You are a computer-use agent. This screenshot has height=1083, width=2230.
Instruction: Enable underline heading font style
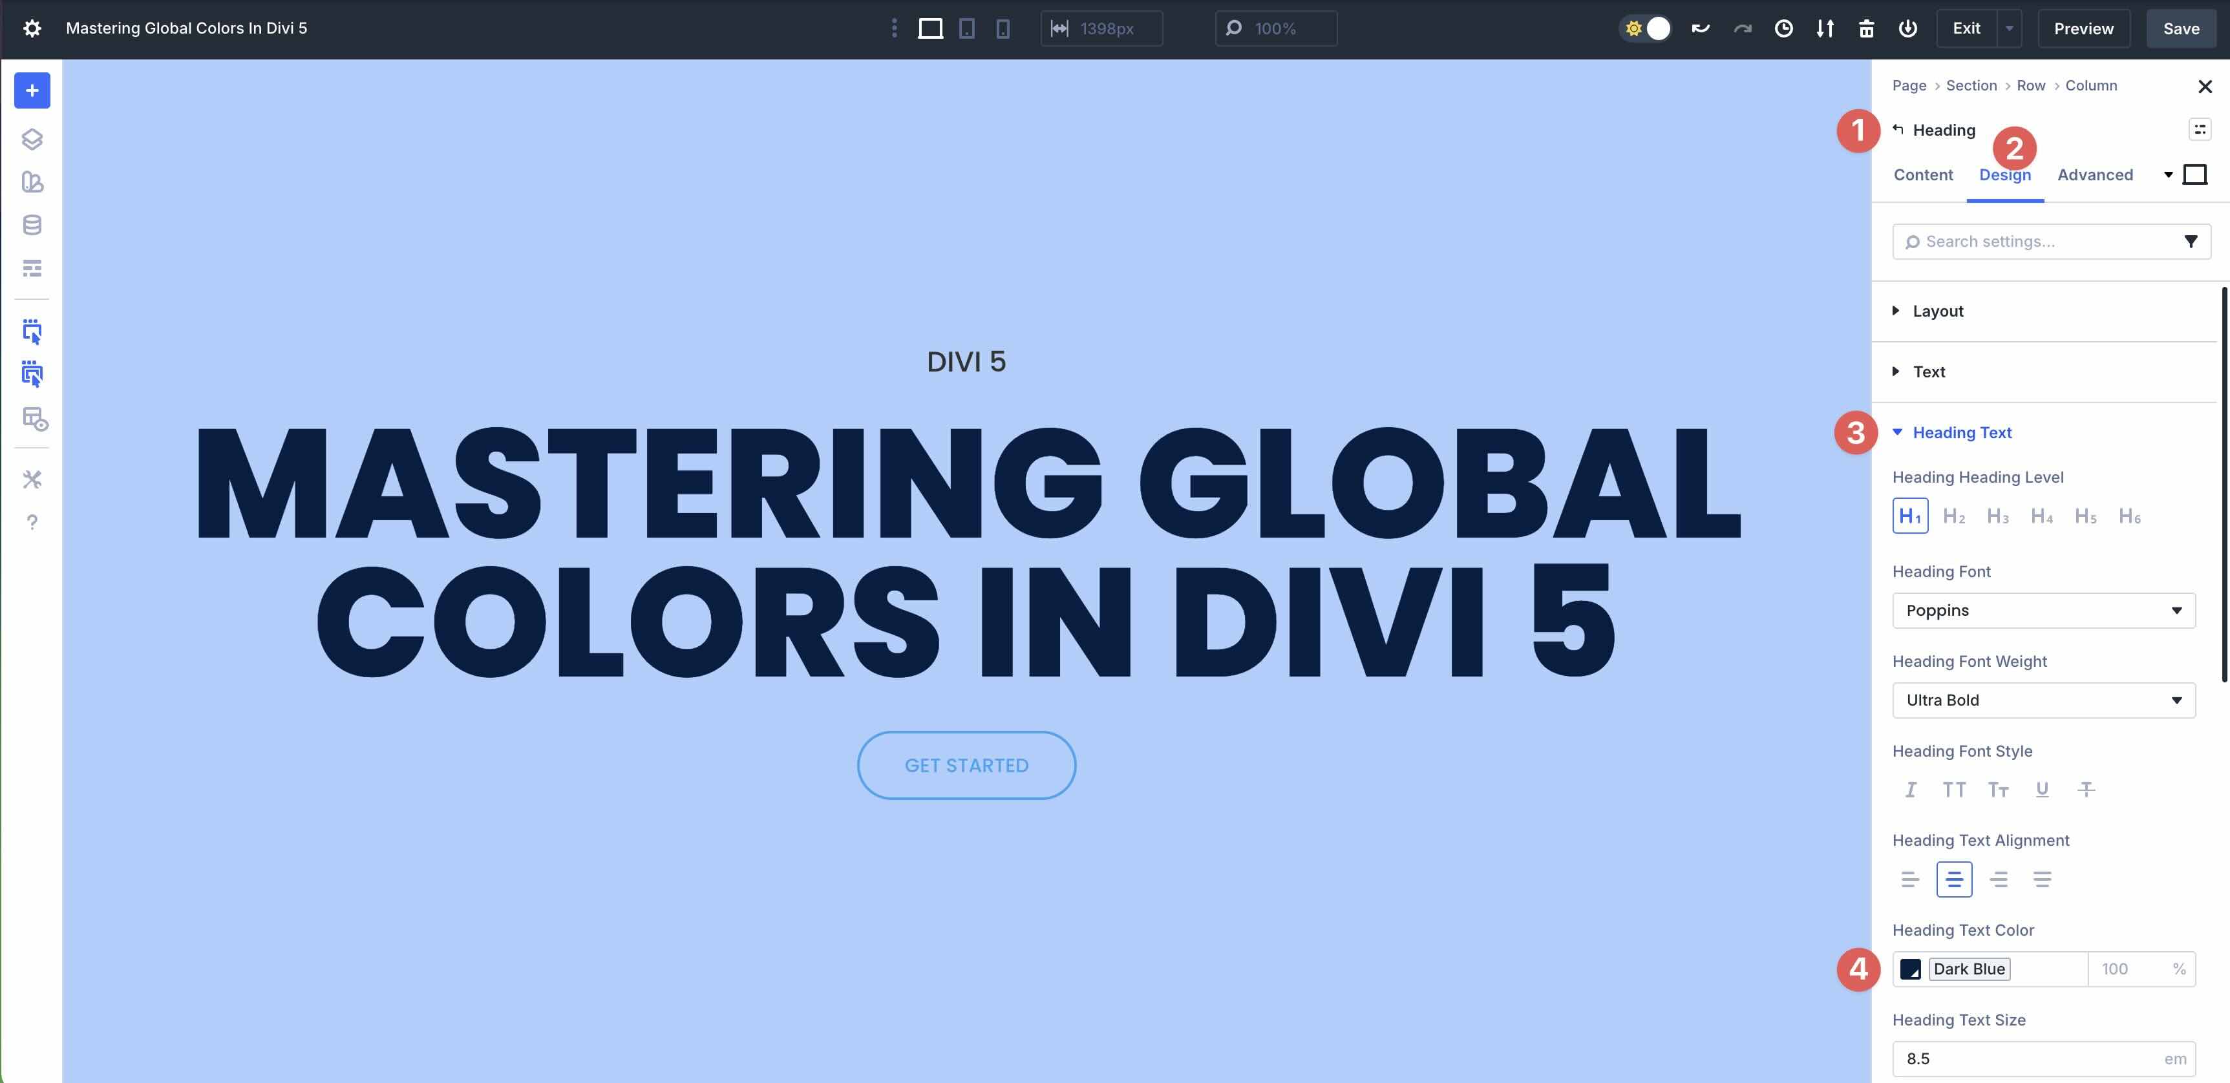coord(2042,790)
